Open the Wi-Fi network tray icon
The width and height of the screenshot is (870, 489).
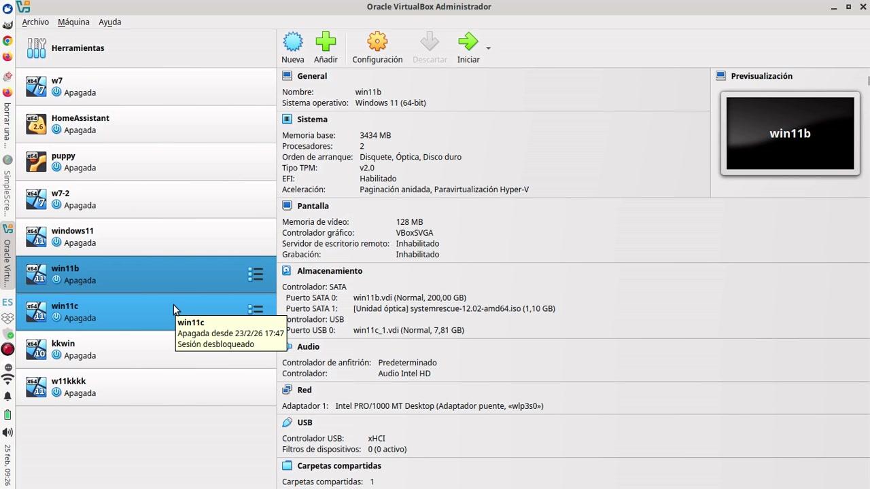[7, 380]
